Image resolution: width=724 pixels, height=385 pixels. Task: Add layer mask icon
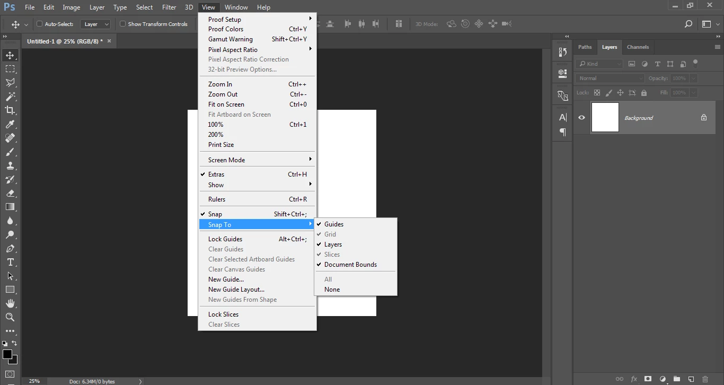coord(648,379)
